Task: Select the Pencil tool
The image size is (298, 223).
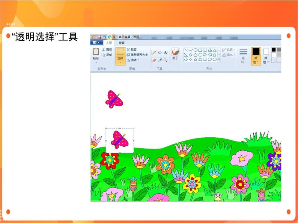Action: [x=154, y=53]
